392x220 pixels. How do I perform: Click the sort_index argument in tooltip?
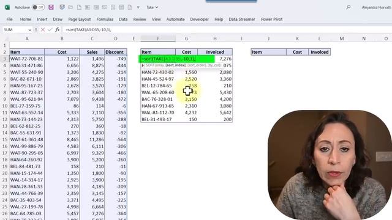176,65
